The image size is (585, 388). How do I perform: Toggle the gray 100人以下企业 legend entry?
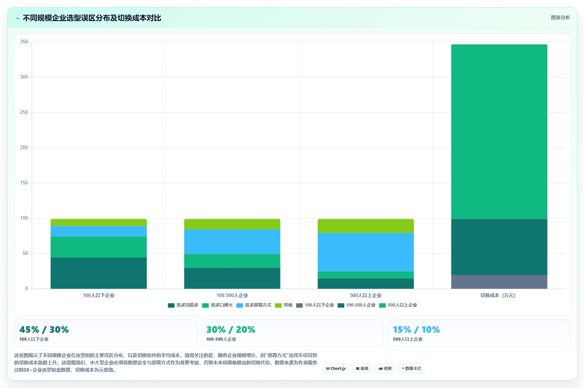click(315, 305)
